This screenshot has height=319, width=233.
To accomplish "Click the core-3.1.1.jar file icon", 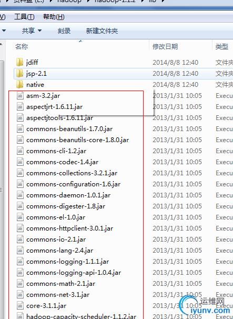I will point(20,305).
